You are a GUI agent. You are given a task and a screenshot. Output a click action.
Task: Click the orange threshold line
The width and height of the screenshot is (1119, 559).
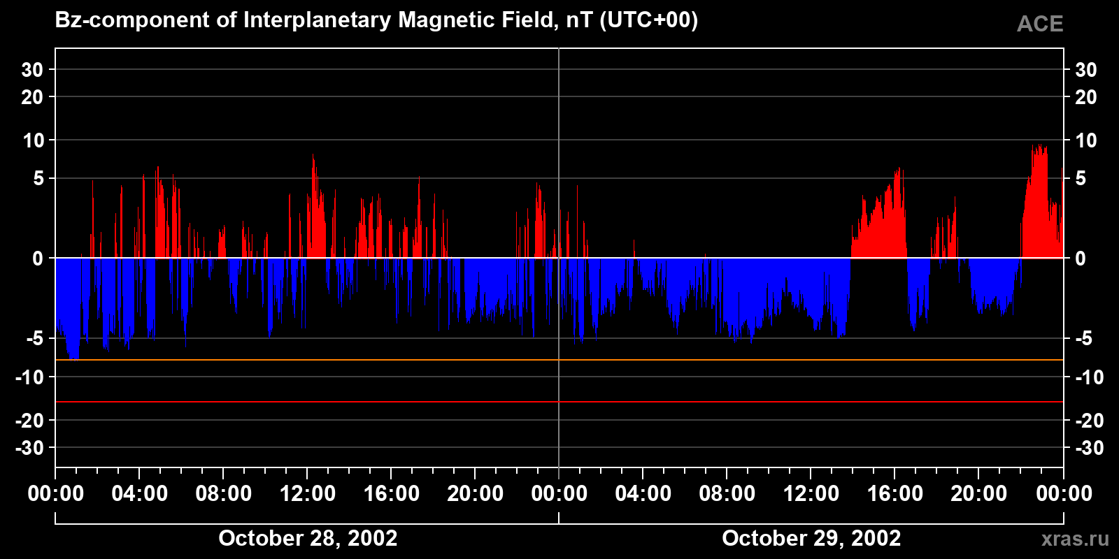tap(559, 360)
